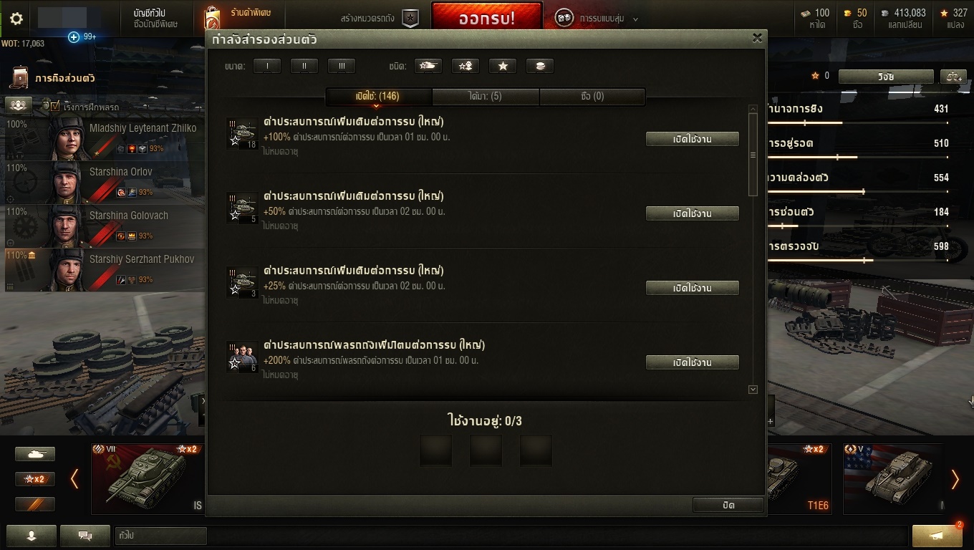Viewport: 974px width, 550px height.
Task: Filter reserves by free XP star icon
Action: pos(503,66)
